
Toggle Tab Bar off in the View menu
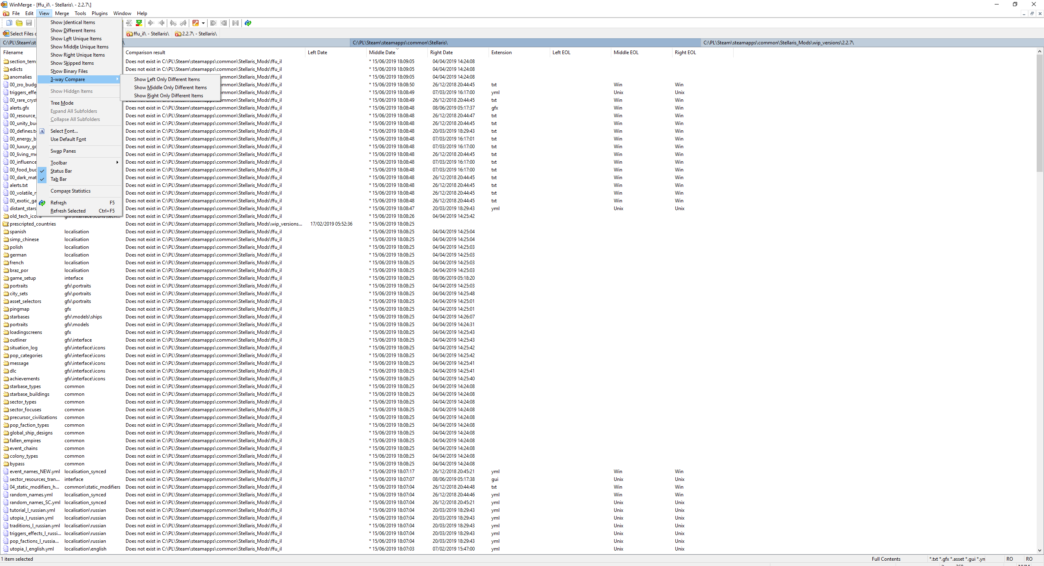60,179
